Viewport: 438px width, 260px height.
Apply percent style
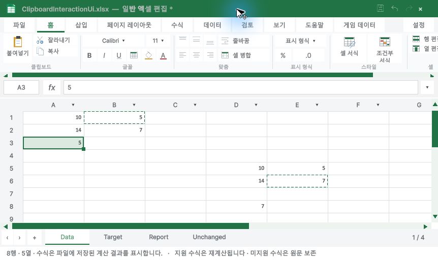tap(283, 55)
